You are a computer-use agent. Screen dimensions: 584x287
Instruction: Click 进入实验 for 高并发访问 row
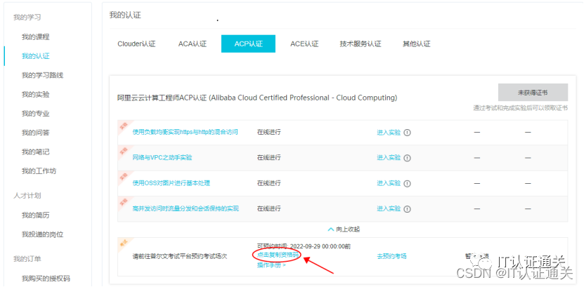pyautogui.click(x=389, y=209)
